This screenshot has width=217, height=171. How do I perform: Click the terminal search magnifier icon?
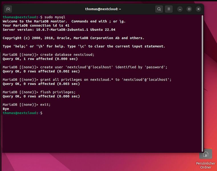pyautogui.click(x=159, y=9)
